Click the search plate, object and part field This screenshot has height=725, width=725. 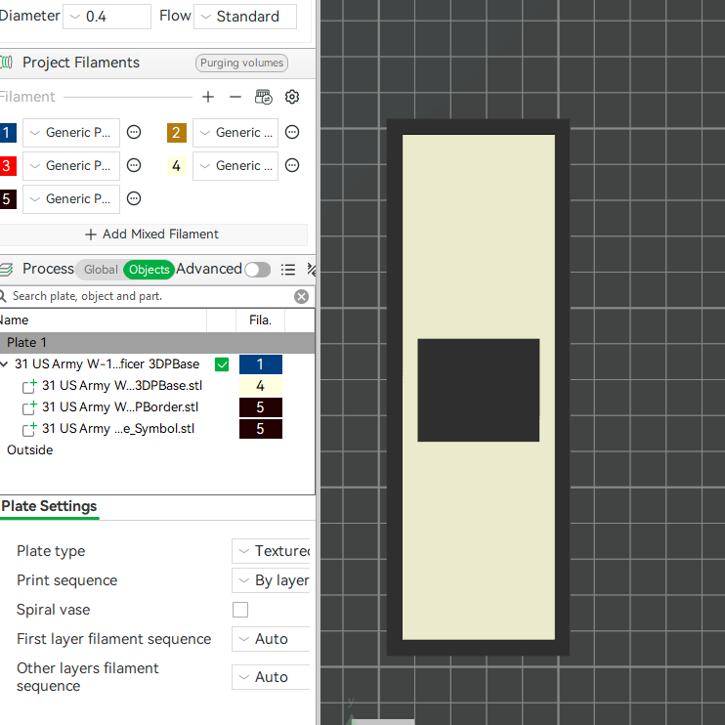(148, 296)
